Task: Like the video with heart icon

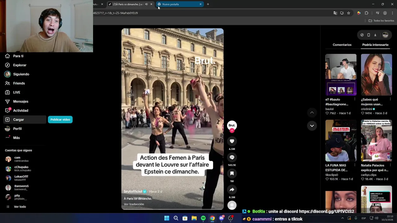Action: click(x=232, y=141)
